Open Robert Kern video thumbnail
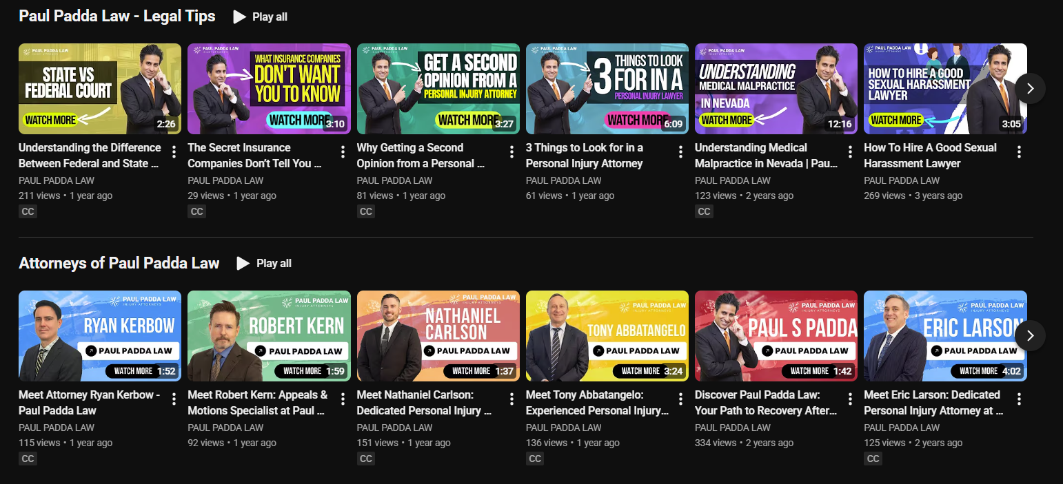This screenshot has height=484, width=1063. 269,336
